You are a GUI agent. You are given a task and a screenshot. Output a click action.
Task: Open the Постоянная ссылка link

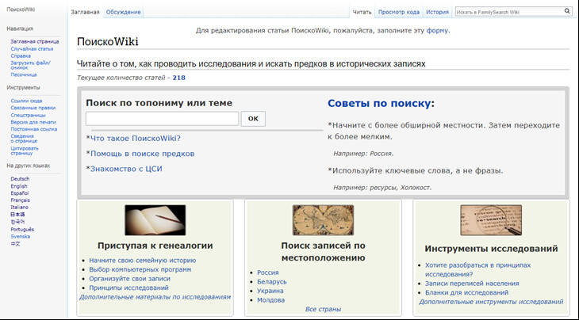pos(34,129)
